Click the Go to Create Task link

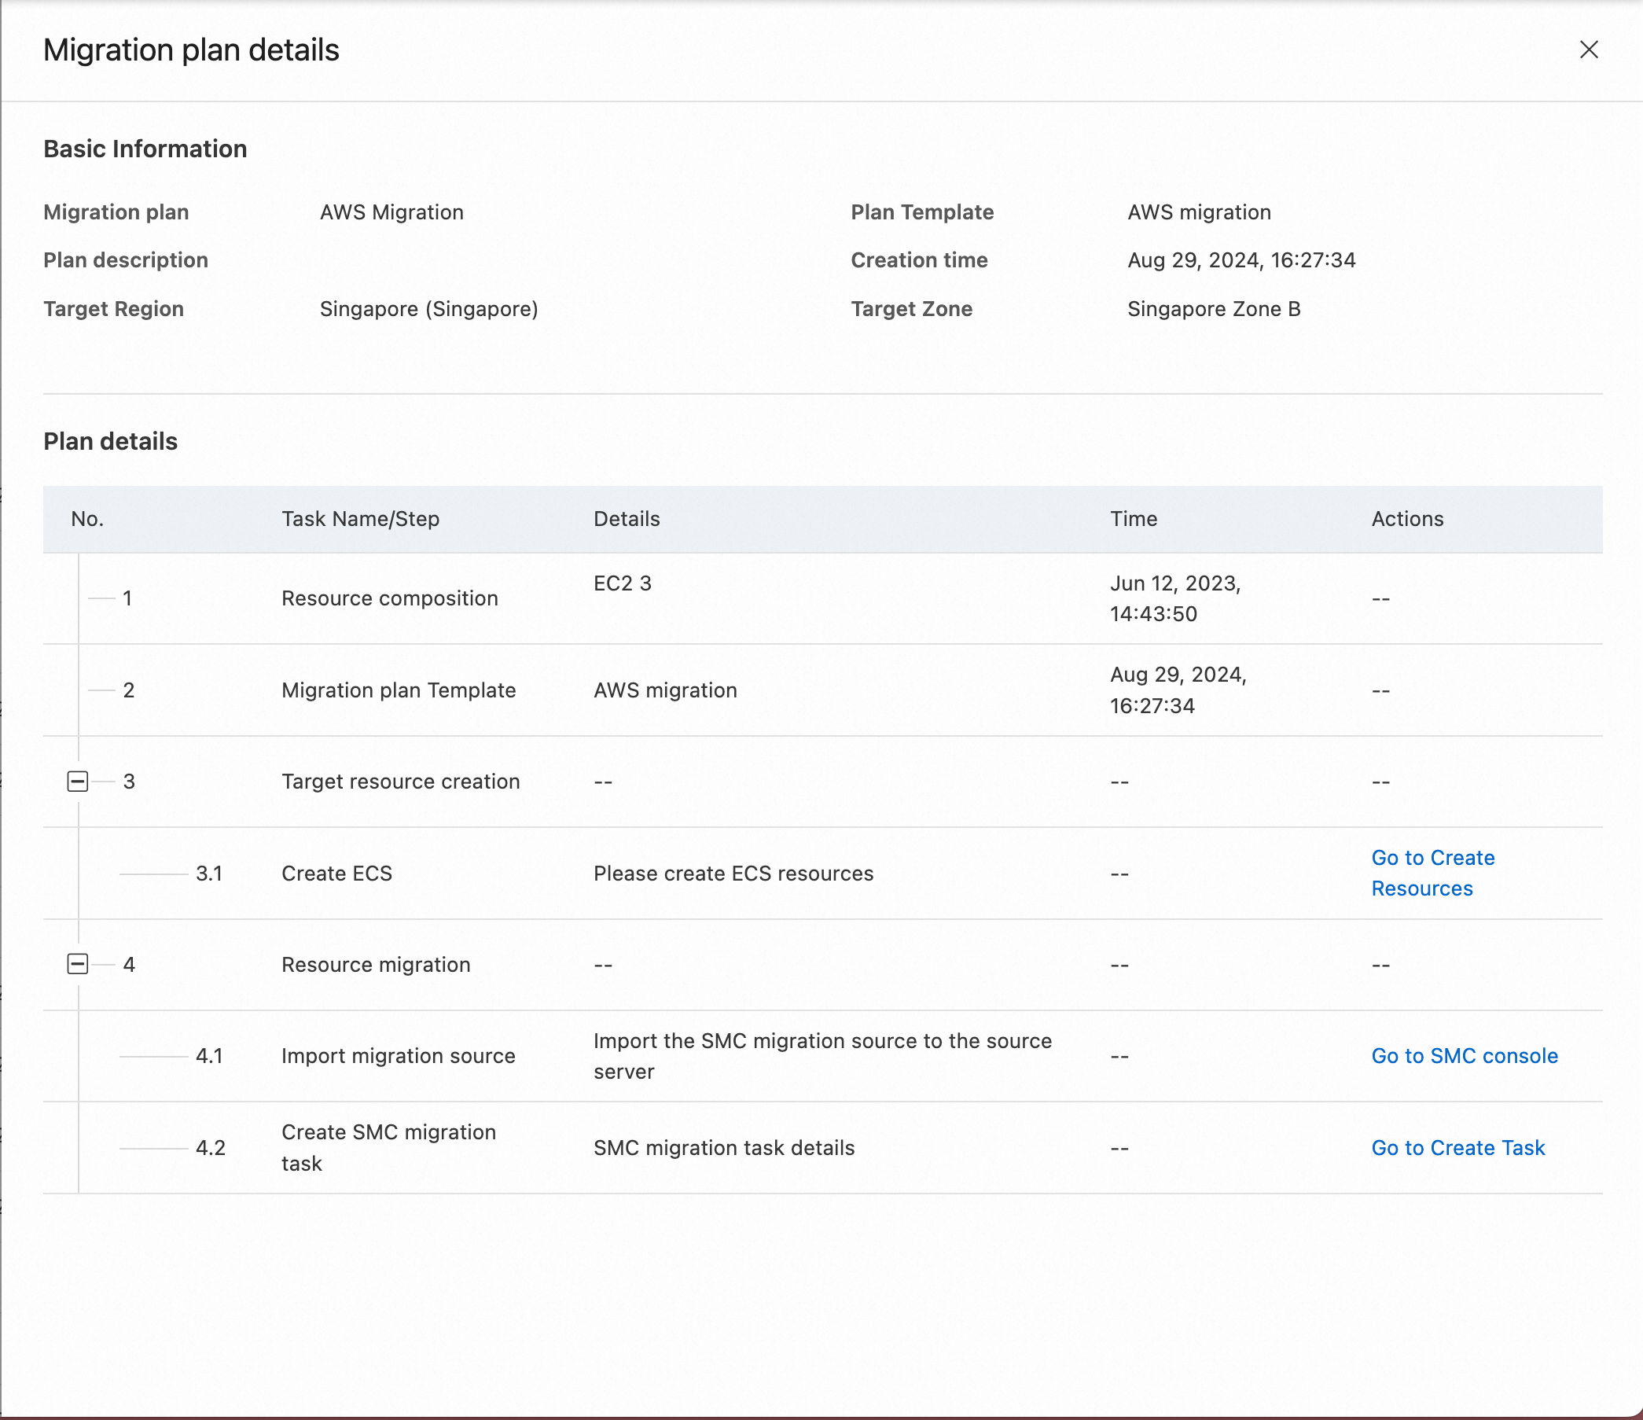(x=1457, y=1148)
